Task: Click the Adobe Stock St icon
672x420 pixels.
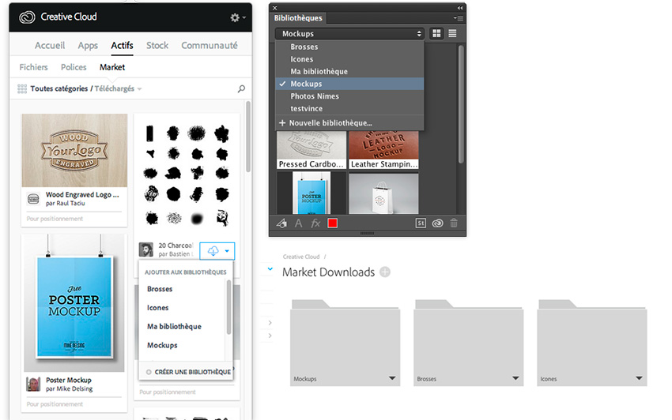Action: [x=421, y=223]
